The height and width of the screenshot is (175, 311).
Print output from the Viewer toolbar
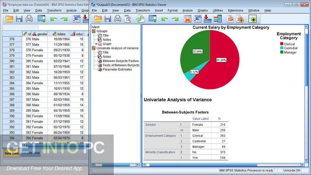point(118,19)
